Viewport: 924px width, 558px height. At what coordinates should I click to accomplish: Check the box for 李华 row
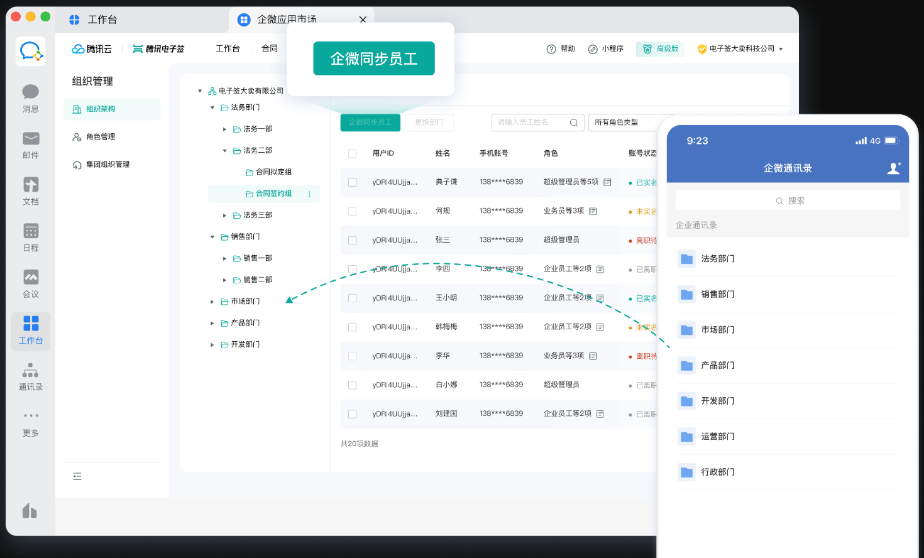point(353,356)
